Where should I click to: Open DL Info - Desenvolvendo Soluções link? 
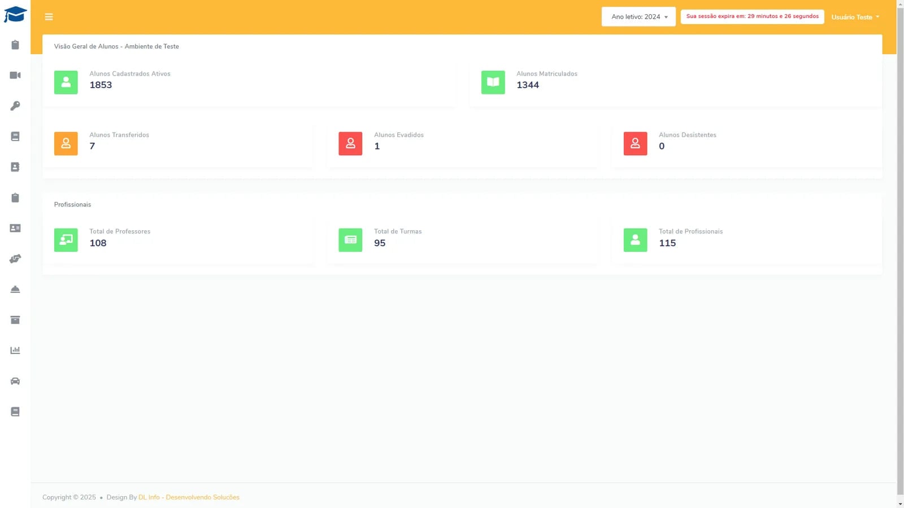(x=189, y=497)
